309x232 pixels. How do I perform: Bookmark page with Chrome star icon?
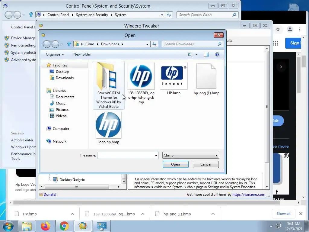(278, 30)
